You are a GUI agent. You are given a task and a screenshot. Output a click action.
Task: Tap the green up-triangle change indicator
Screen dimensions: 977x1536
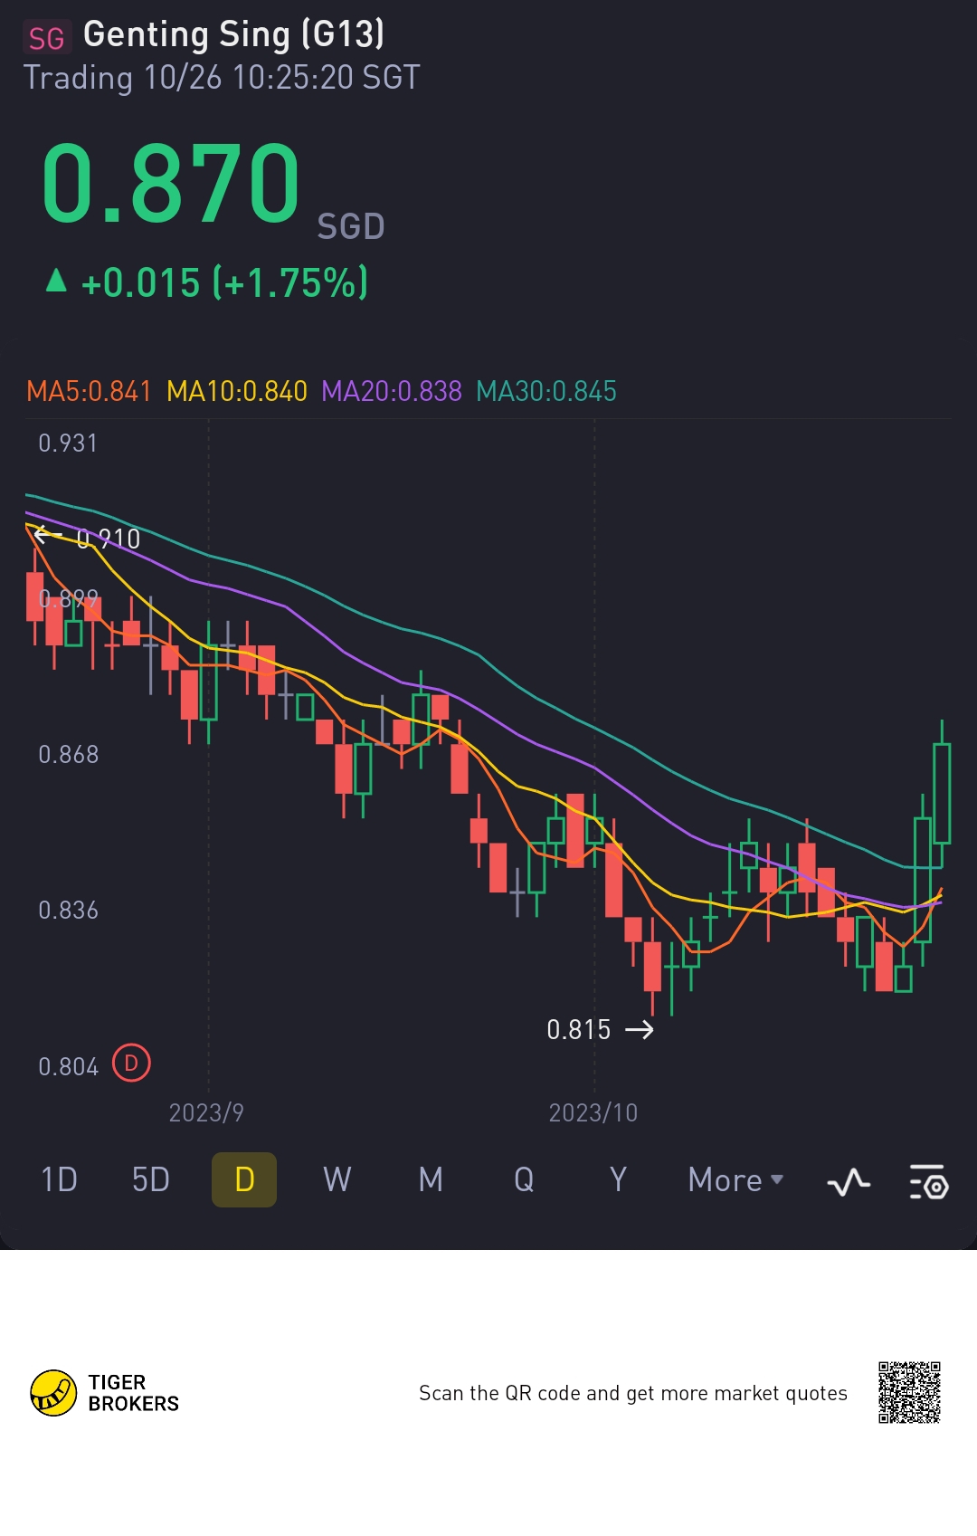point(56,281)
